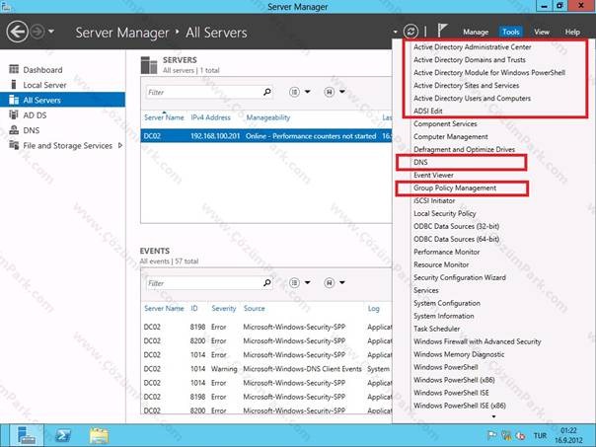Click Server Manager taskbar icon

point(27,435)
